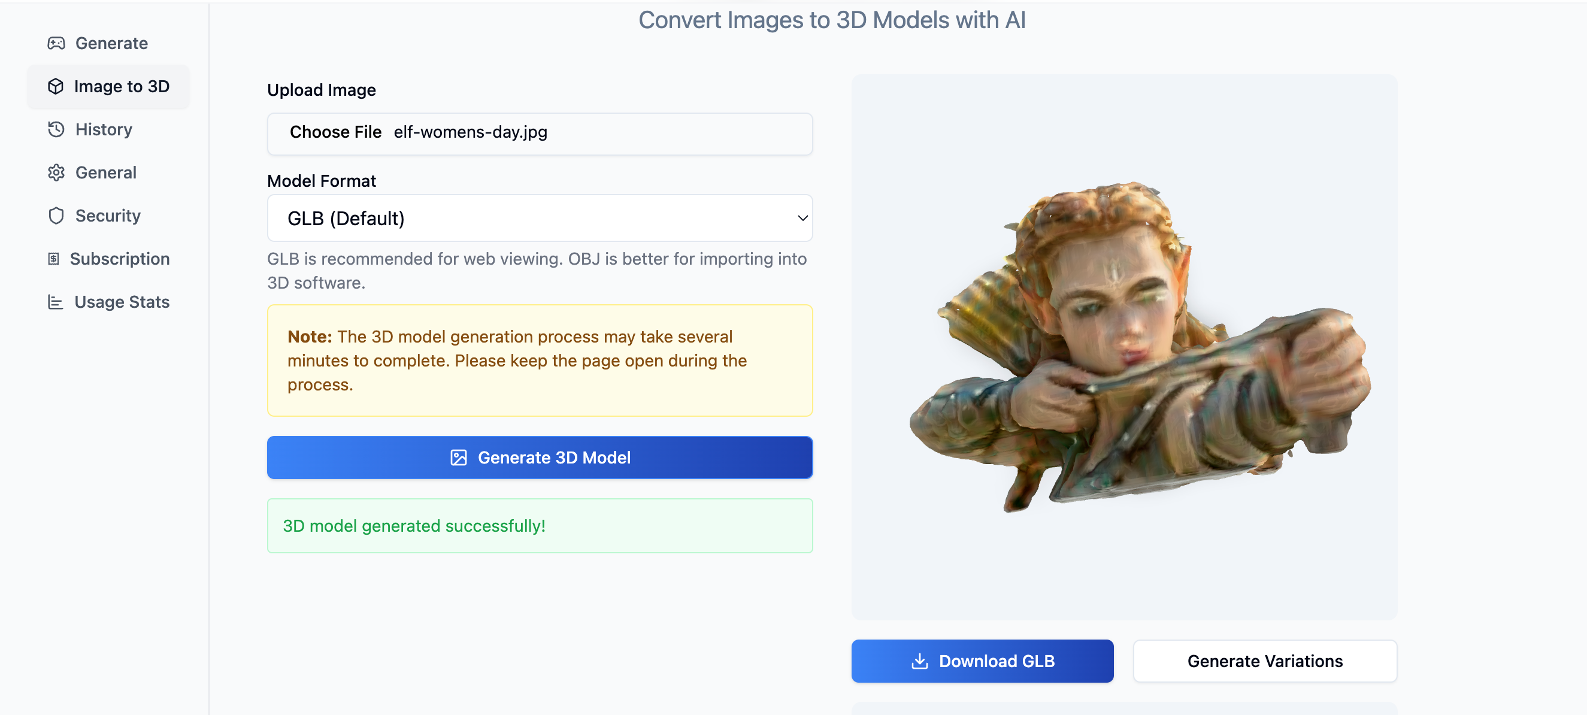Click the download arrow icon beside Download GLB
The width and height of the screenshot is (1587, 715).
(x=919, y=661)
